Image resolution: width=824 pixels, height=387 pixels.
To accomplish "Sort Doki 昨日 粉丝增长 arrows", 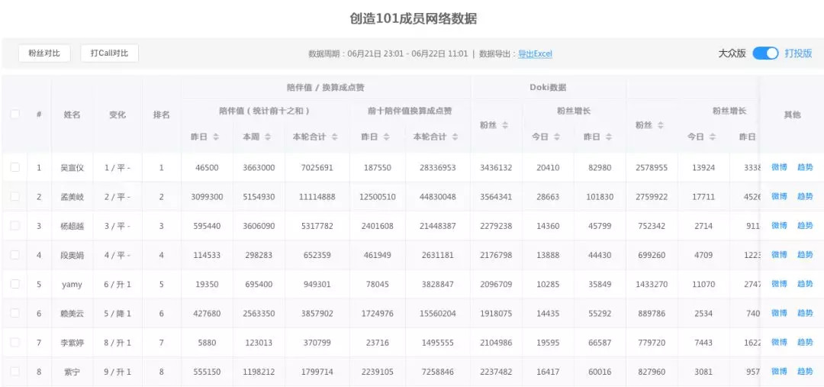I will (x=609, y=137).
